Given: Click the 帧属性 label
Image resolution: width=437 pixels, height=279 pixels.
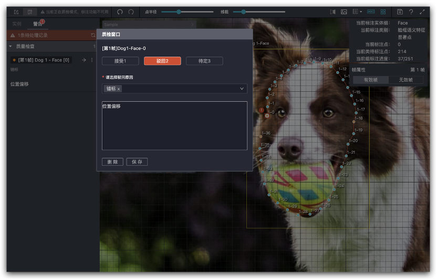Looking at the screenshot, I should point(358,70).
